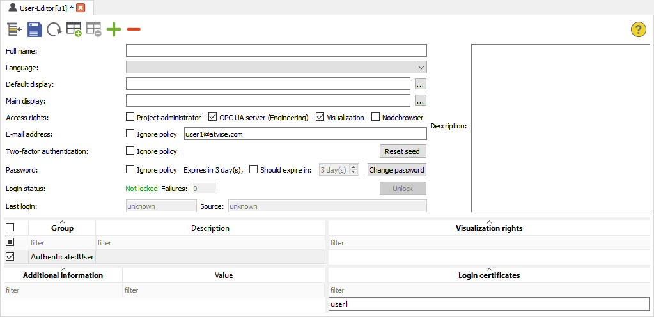Close the User-Editor[u1] tab

click(x=81, y=8)
